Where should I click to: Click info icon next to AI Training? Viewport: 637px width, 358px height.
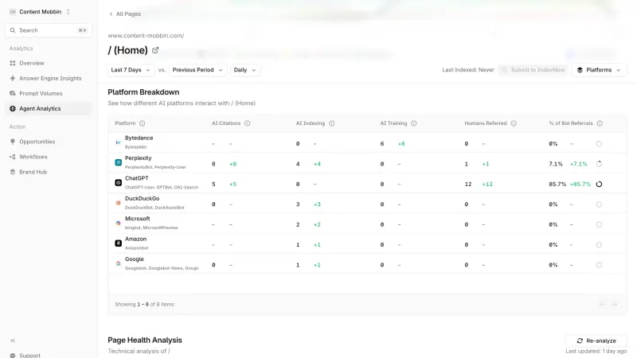tap(414, 123)
